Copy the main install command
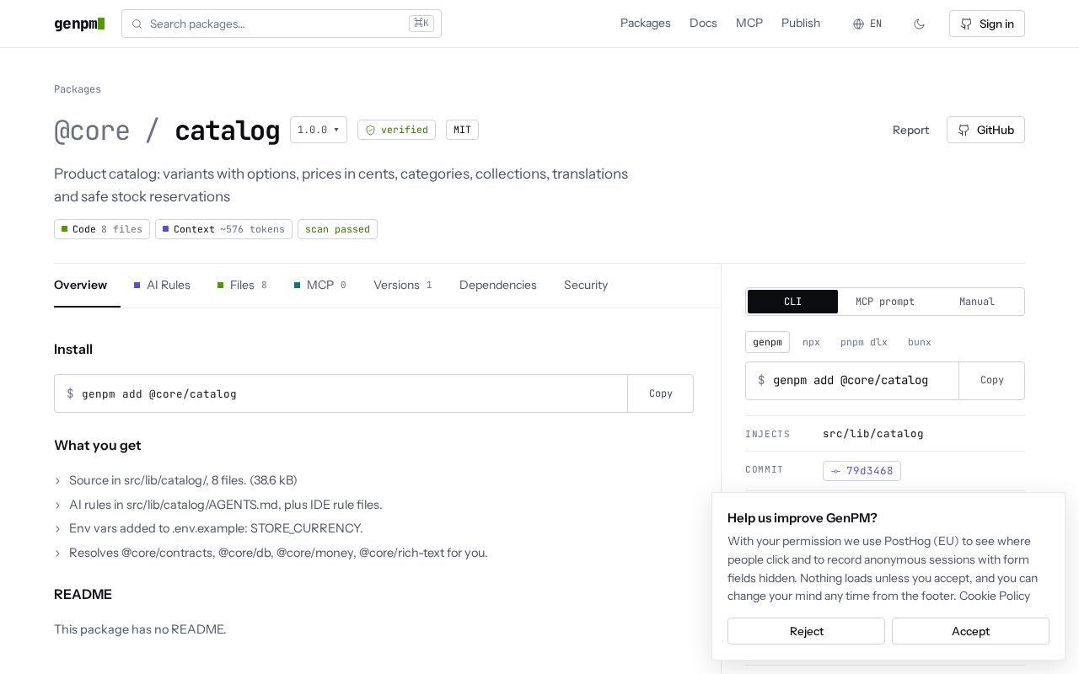1079x674 pixels. 660,393
